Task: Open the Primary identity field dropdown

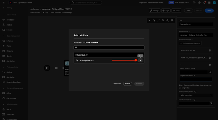Action: pos(196,95)
